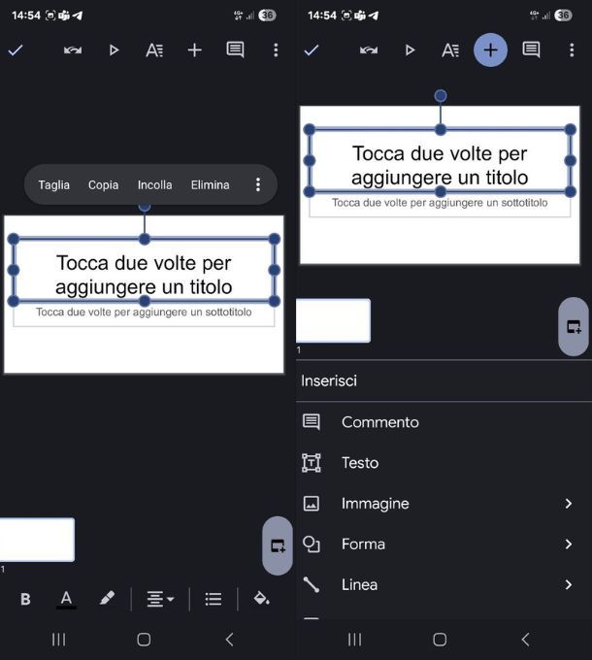
Task: Open text alignment dropdown
Action: pos(160,599)
